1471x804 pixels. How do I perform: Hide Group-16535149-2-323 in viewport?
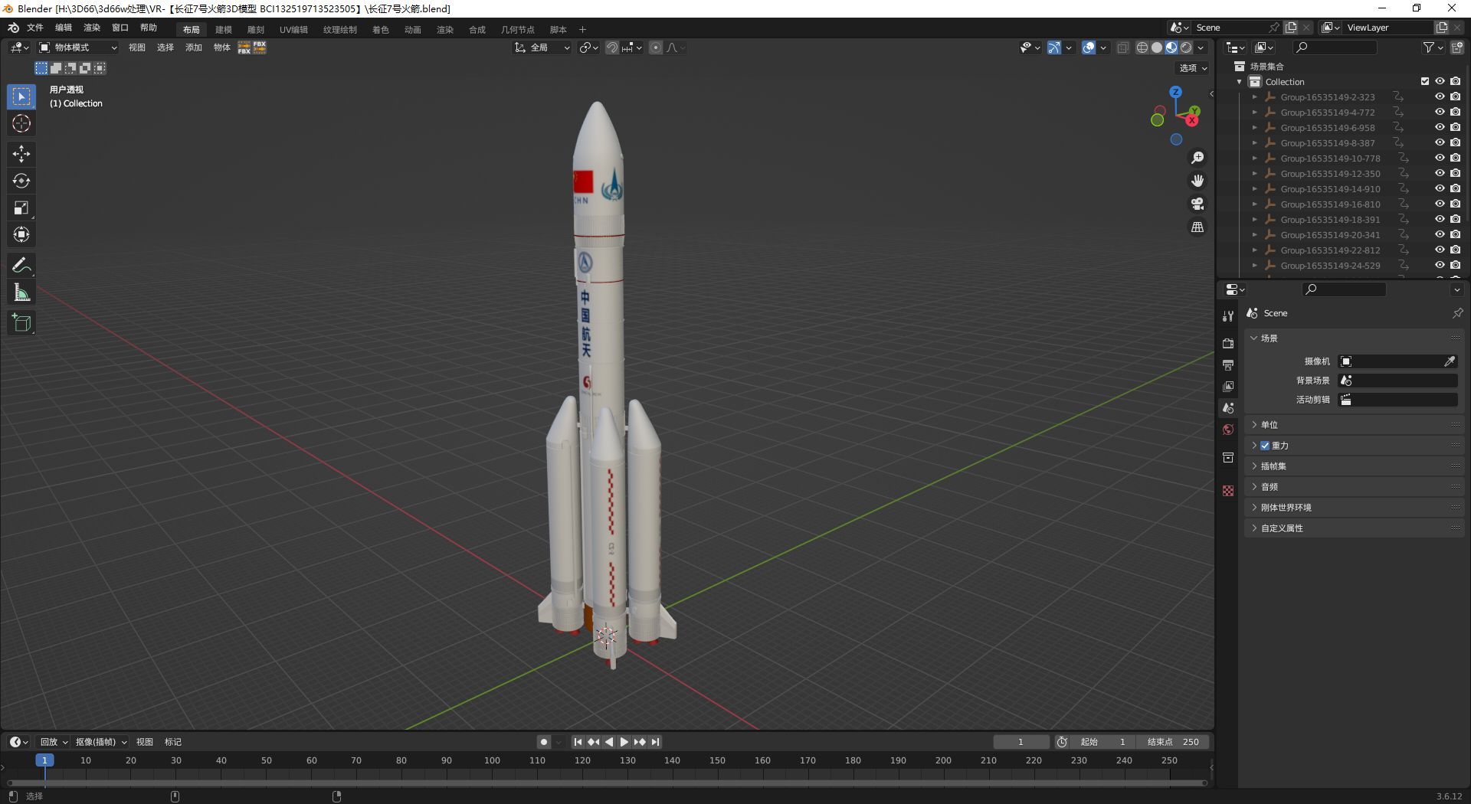[x=1440, y=97]
